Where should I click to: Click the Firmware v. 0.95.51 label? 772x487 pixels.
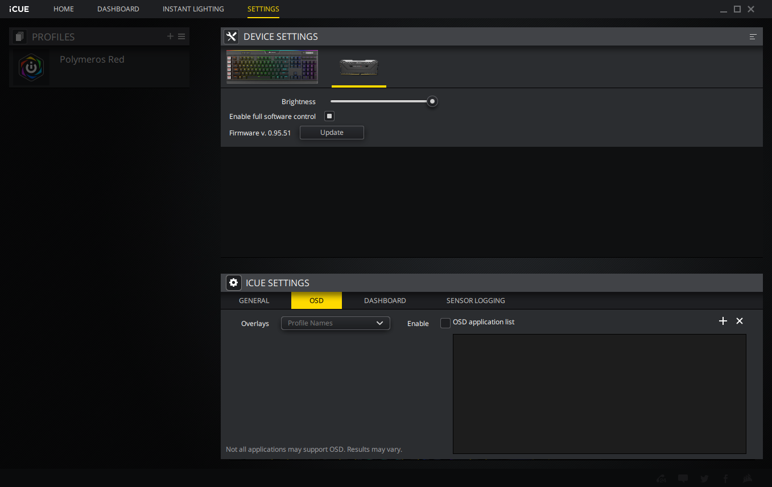point(260,133)
